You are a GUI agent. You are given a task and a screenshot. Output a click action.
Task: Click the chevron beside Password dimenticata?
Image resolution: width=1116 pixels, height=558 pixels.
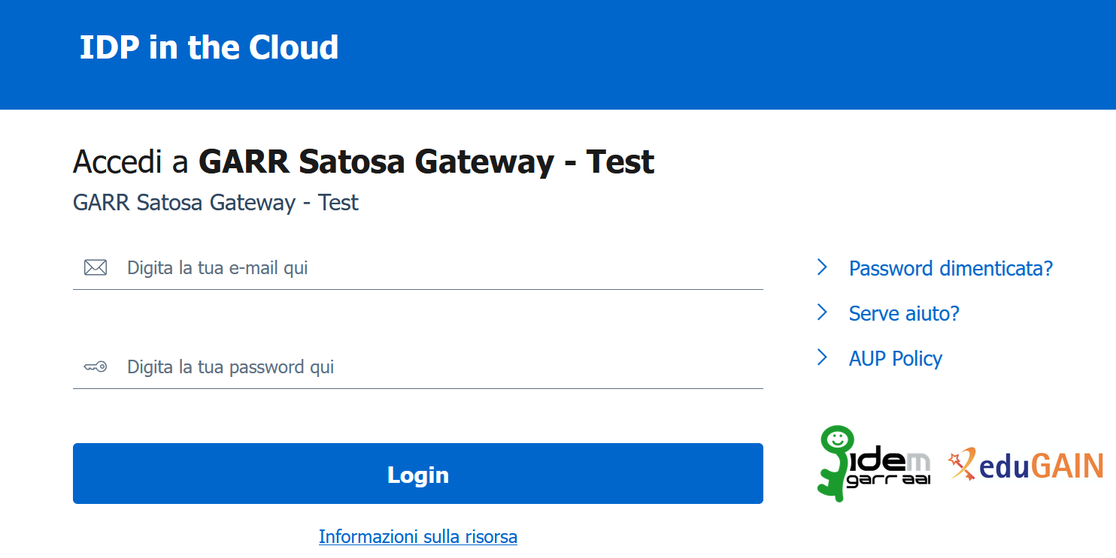[820, 267]
